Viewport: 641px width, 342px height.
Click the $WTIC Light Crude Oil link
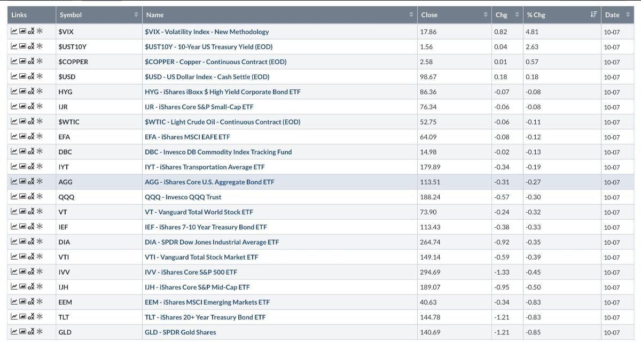222,122
